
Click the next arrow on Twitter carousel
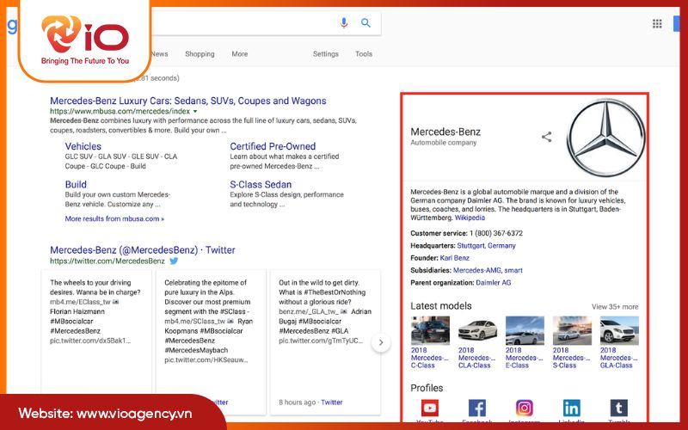pyautogui.click(x=380, y=343)
